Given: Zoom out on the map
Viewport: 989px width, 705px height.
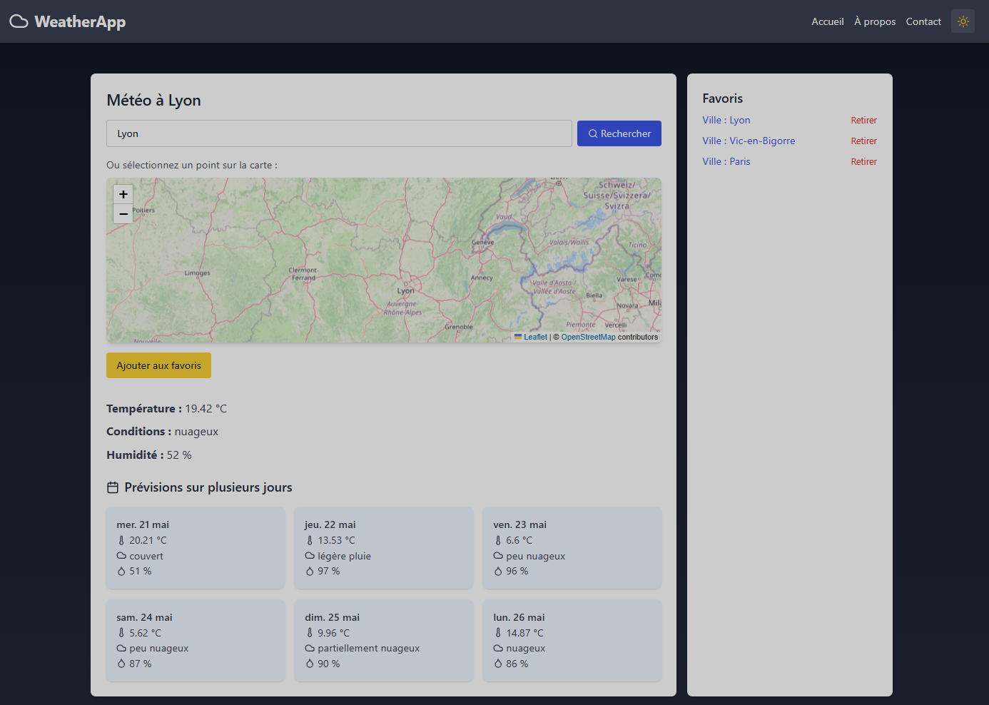Looking at the screenshot, I should point(123,213).
